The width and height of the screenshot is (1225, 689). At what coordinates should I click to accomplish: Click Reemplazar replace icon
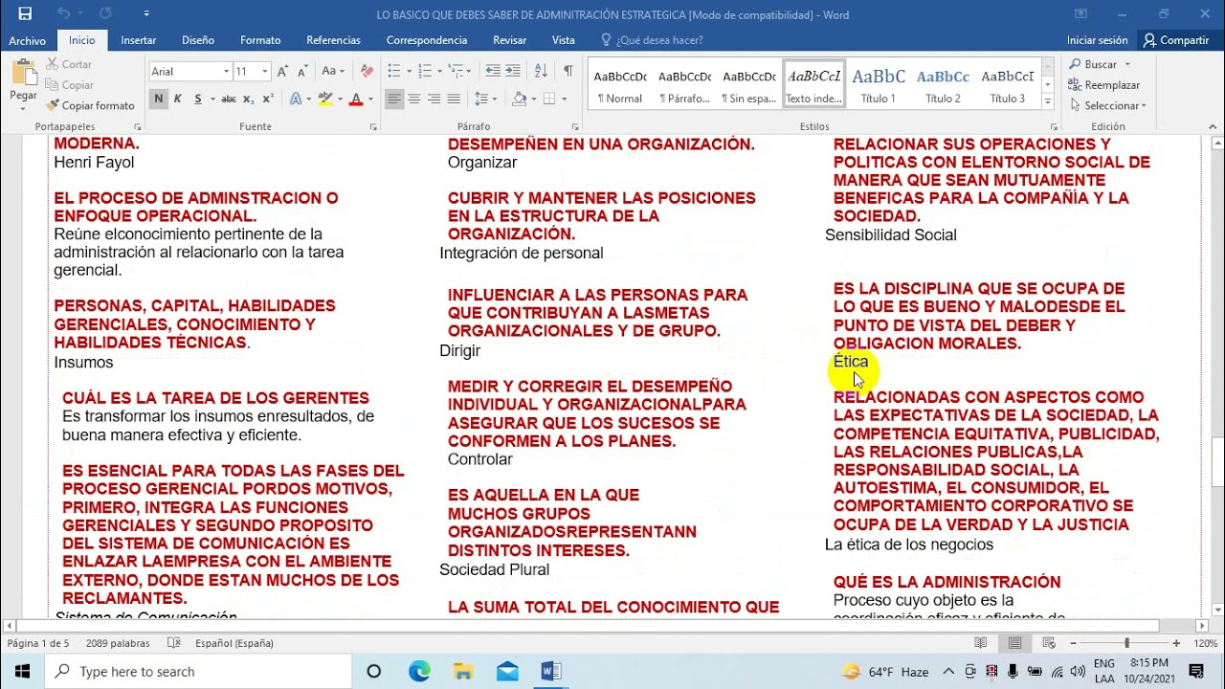[1103, 85]
